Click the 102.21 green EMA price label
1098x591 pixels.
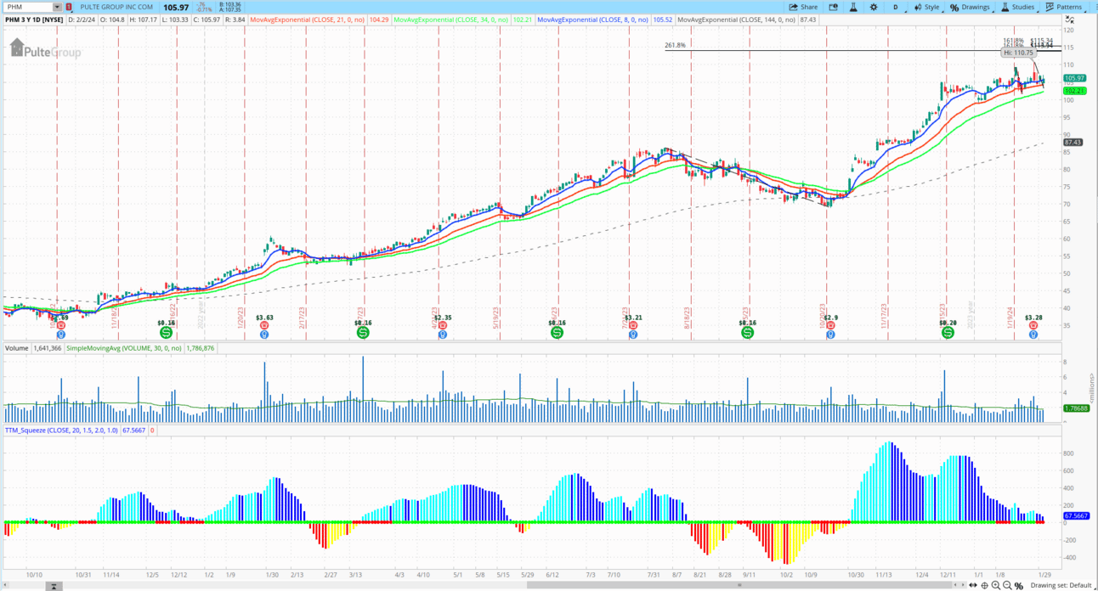pyautogui.click(x=1074, y=91)
